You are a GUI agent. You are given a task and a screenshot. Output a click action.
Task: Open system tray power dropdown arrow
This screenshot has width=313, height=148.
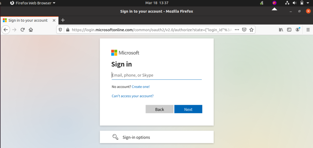coord(307,3)
